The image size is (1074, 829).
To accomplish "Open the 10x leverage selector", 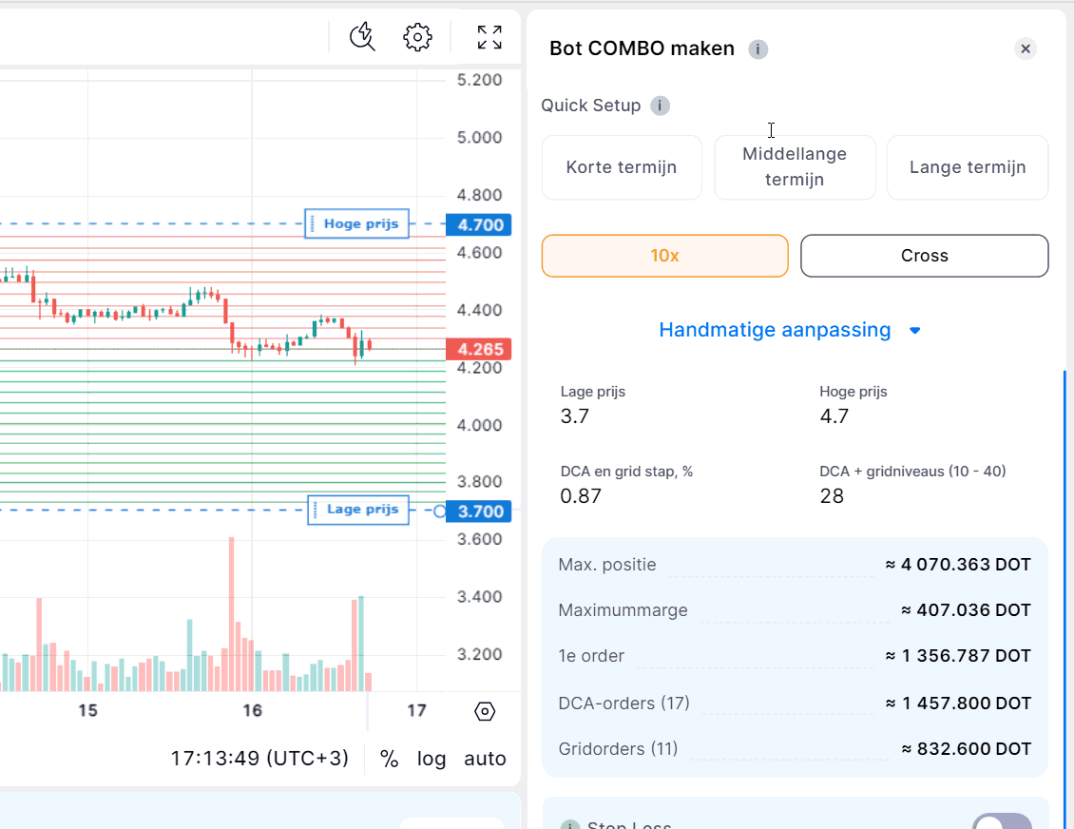I will [664, 256].
